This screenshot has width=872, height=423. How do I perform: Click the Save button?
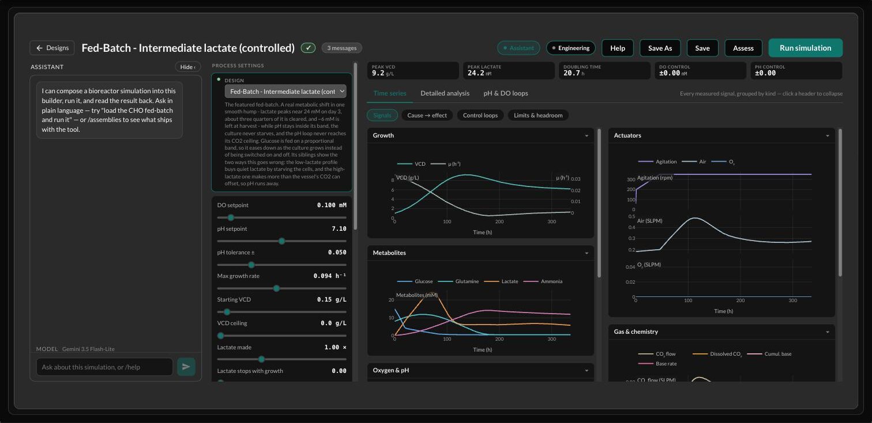click(x=702, y=48)
